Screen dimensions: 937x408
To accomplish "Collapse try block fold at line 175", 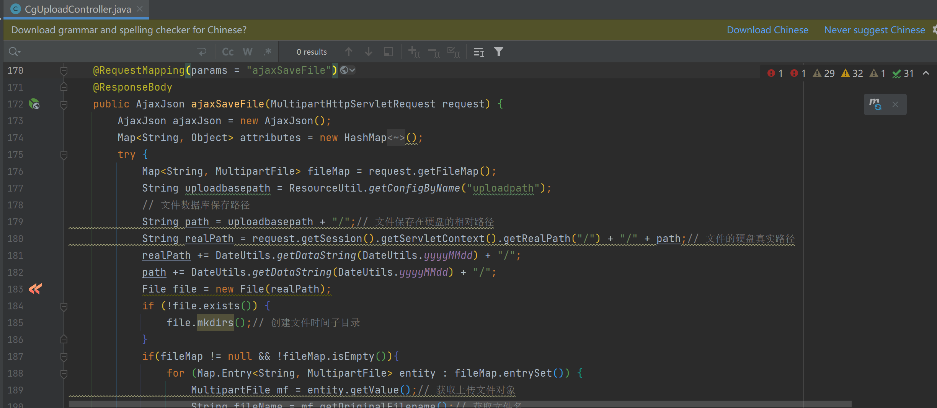I will 64,155.
